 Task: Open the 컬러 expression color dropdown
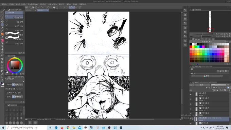pos(207,76)
